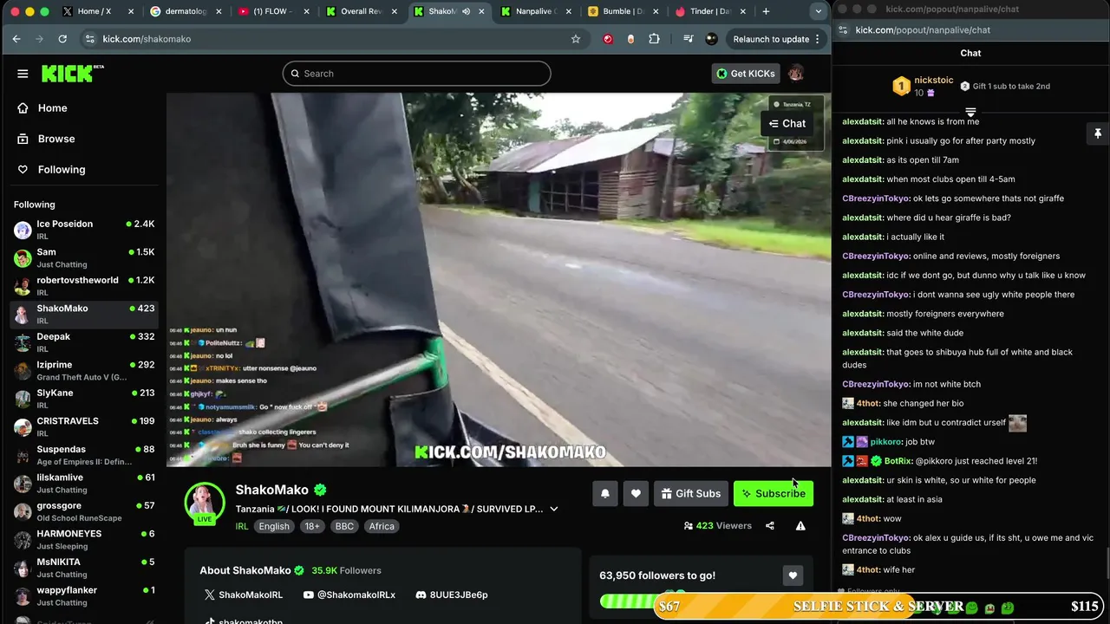1110x624 pixels.
Task: Open Ice Poseidon channel in Following list
Action: tap(83, 230)
